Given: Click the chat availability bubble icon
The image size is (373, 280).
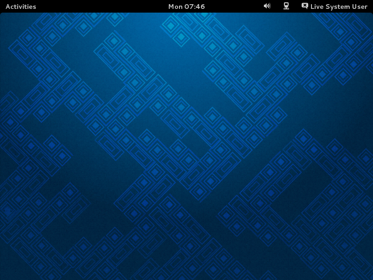Looking at the screenshot, I should 305,6.
